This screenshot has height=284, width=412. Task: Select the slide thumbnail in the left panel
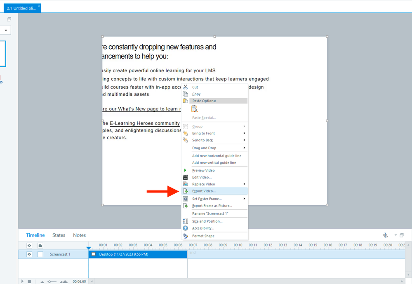[x=2, y=54]
